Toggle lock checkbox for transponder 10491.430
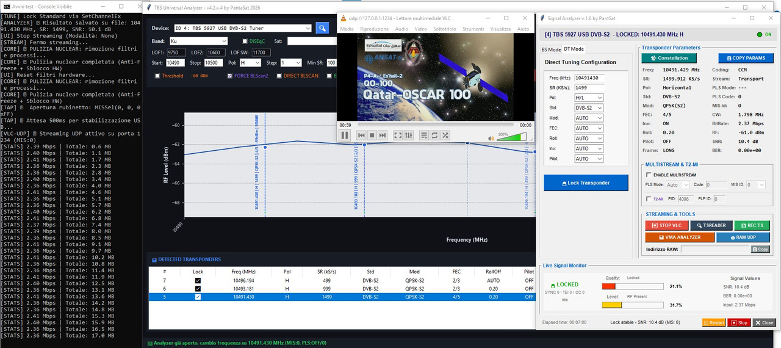The width and height of the screenshot is (781, 348). click(x=198, y=297)
